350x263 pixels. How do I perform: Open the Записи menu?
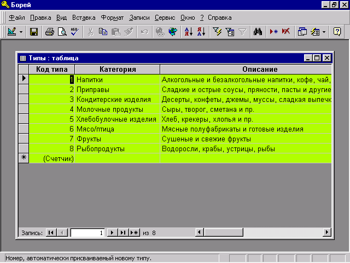coord(139,18)
